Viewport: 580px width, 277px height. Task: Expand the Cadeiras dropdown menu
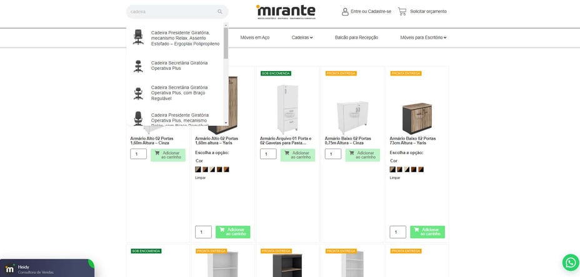pyautogui.click(x=302, y=37)
